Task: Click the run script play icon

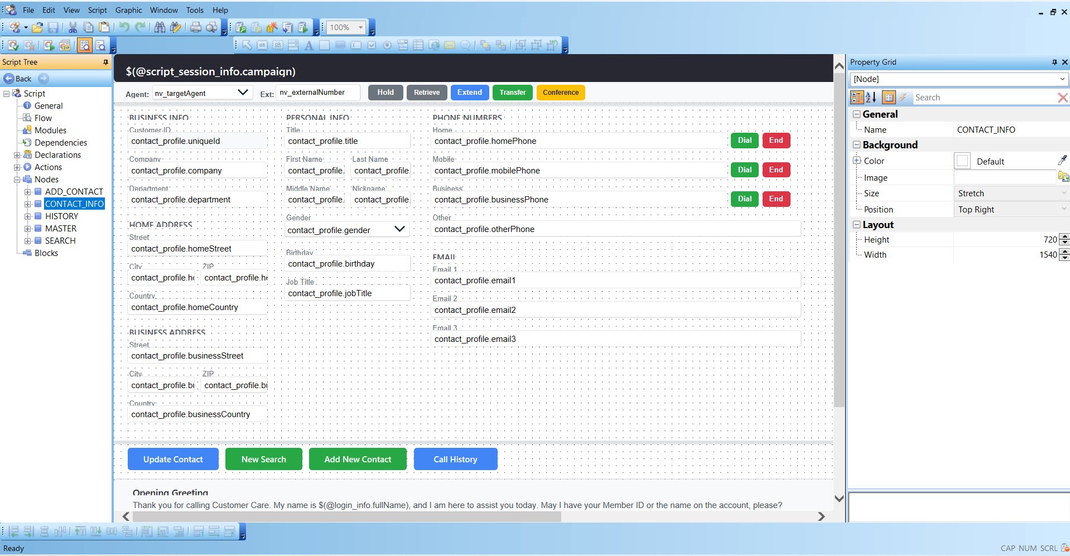Action: [49, 45]
